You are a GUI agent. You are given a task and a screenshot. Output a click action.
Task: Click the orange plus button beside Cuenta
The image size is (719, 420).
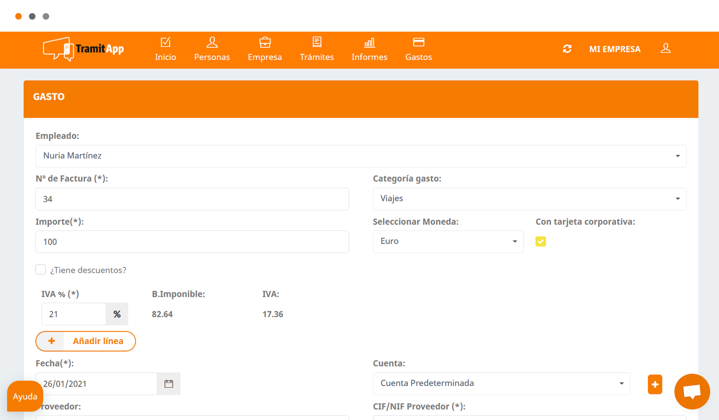655,384
